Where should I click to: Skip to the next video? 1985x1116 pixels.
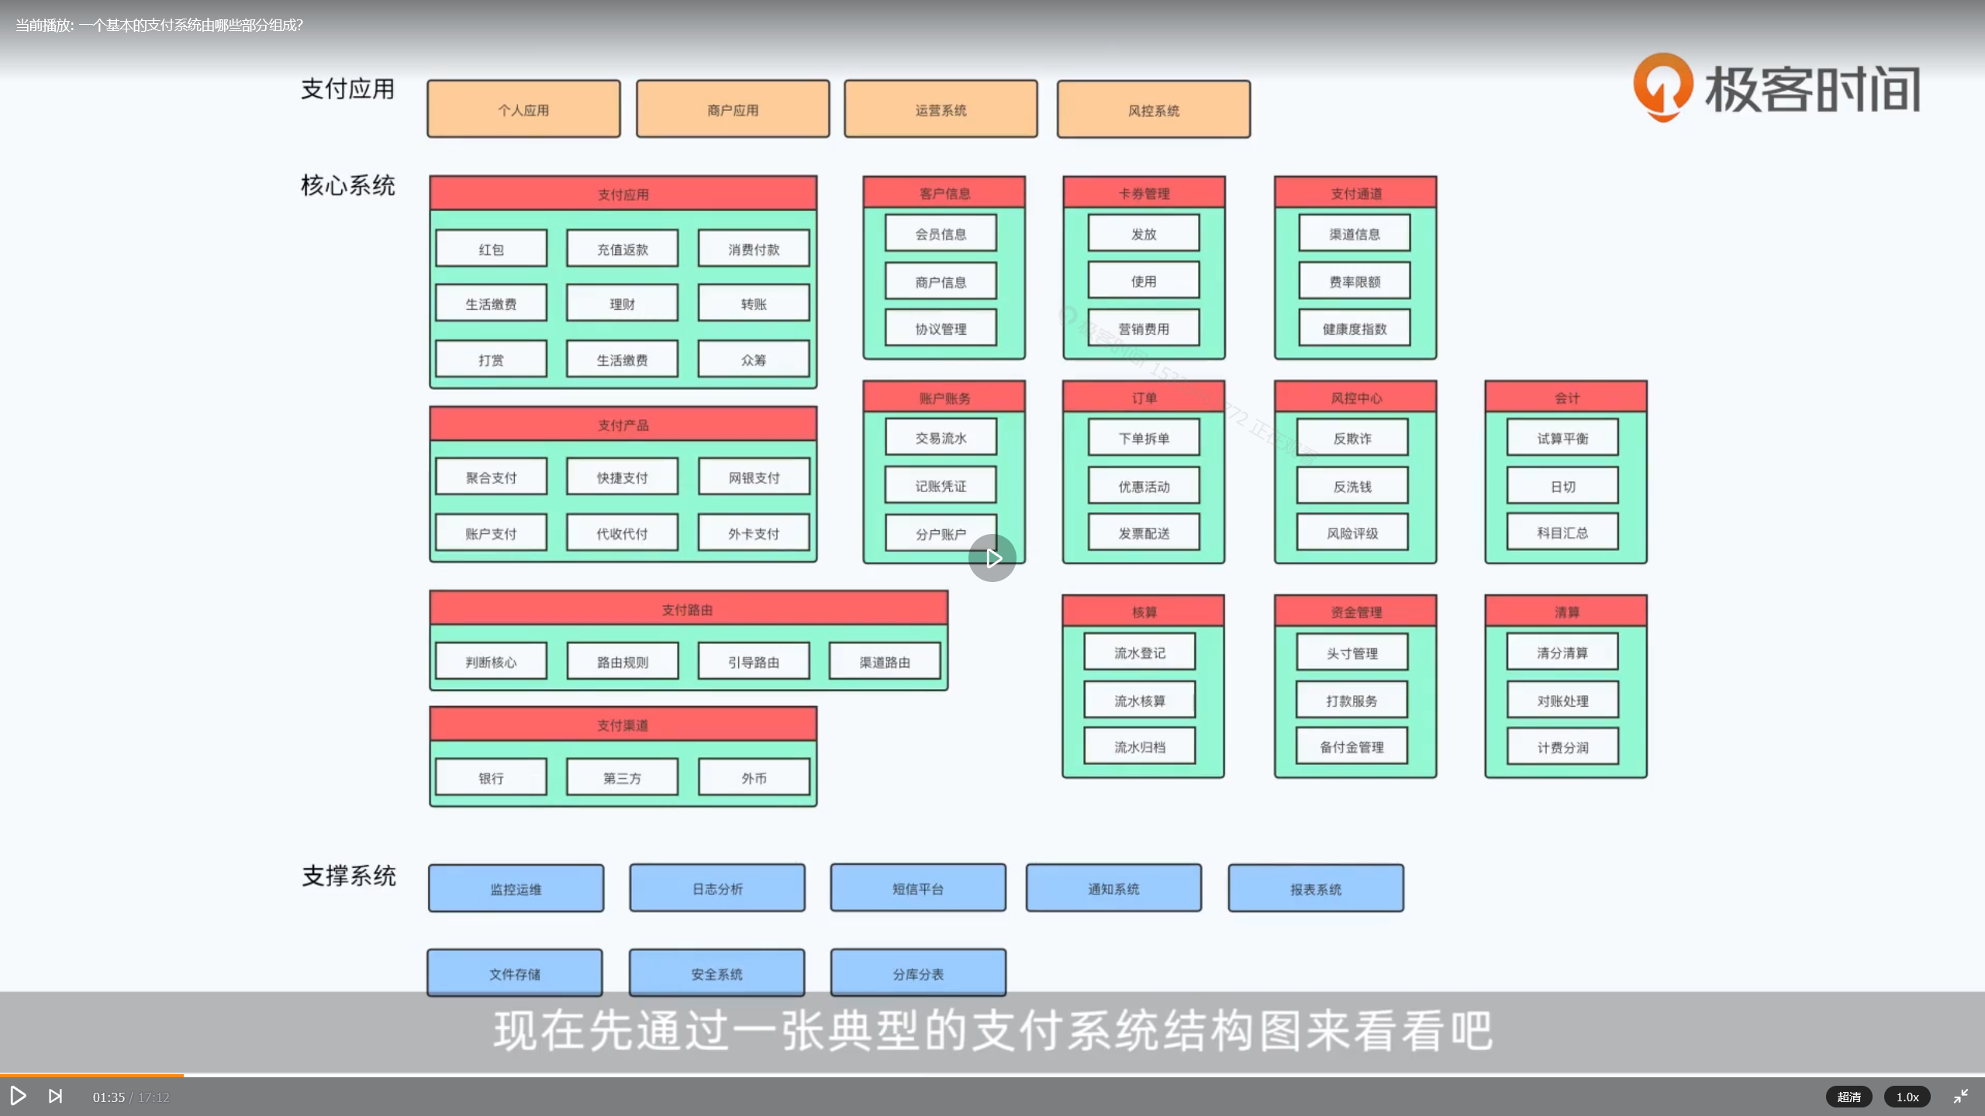56,1096
